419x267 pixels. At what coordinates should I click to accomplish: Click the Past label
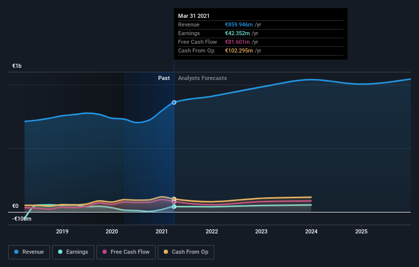tap(164, 78)
